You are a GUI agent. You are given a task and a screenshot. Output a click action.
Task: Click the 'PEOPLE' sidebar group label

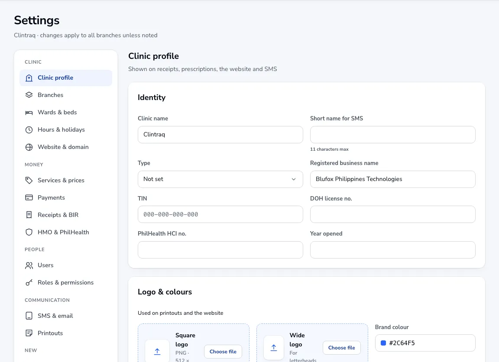click(34, 249)
